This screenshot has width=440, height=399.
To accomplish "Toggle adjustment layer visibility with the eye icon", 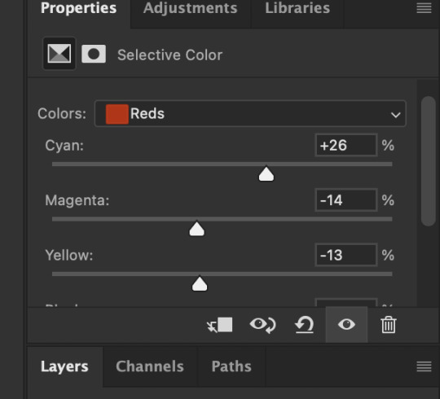I will [346, 325].
